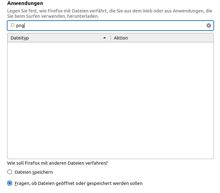Clear the png search with the X icon
The height and width of the screenshot is (193, 220).
tap(208, 26)
